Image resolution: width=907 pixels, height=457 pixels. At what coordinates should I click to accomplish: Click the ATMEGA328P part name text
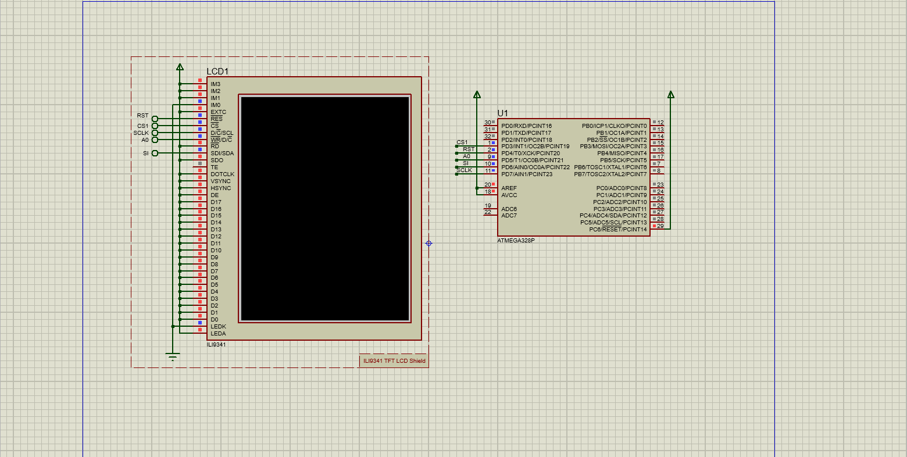pos(516,240)
